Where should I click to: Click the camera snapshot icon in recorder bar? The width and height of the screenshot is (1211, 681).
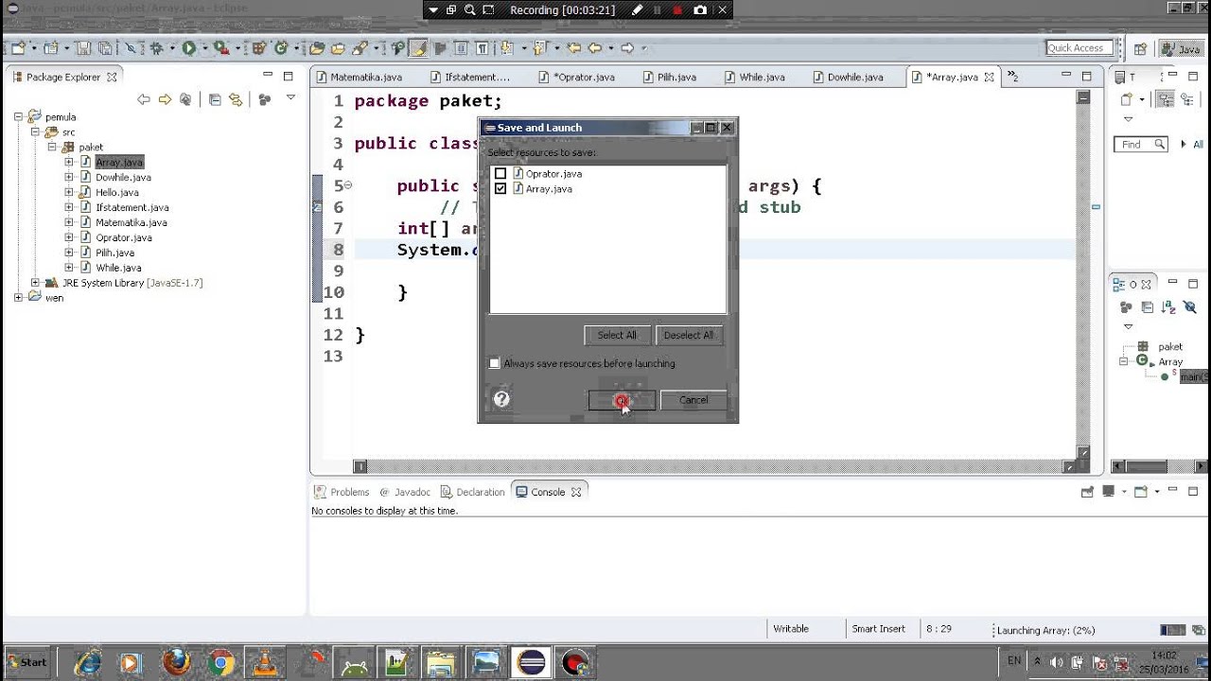point(700,10)
